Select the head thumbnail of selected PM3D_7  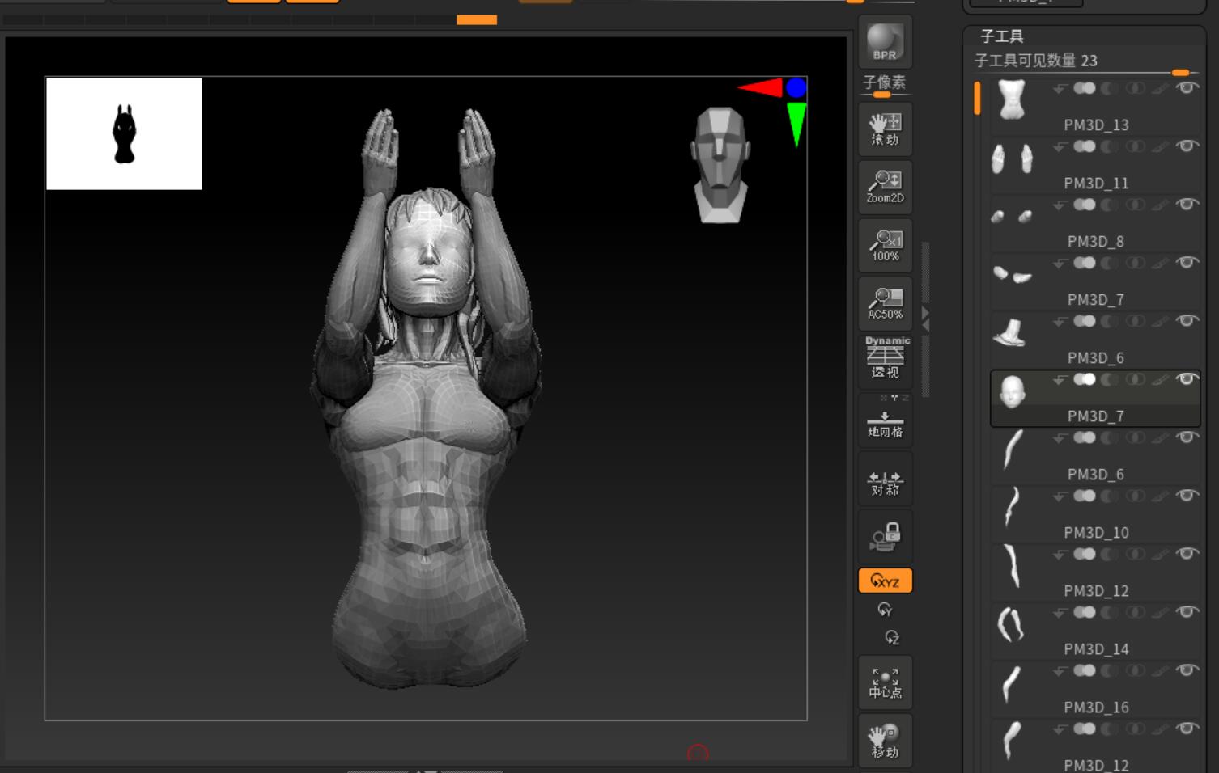point(1012,392)
